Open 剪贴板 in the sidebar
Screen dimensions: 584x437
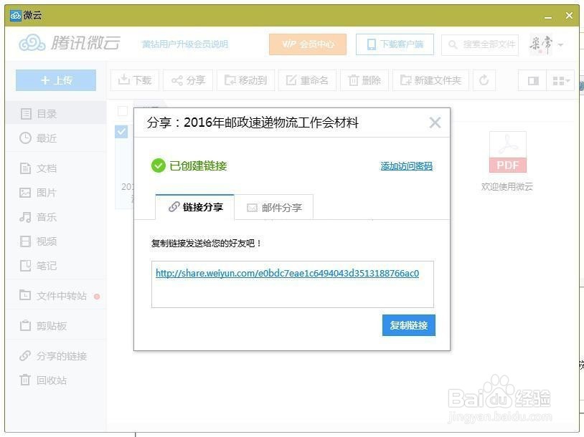tap(56, 326)
